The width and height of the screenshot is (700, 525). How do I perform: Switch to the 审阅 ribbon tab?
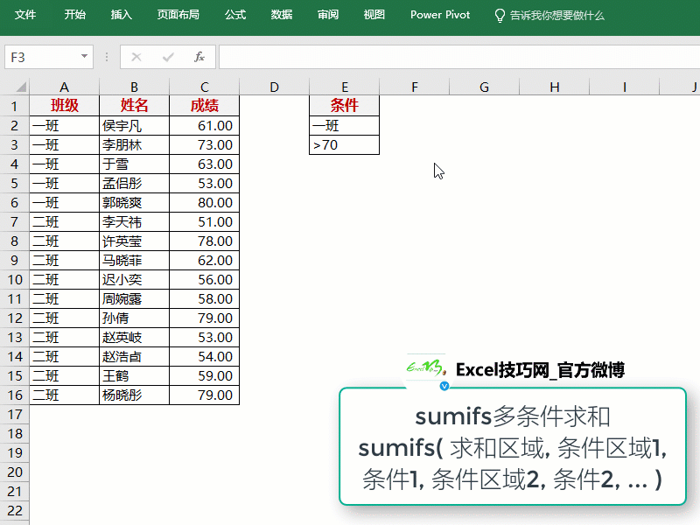click(327, 15)
